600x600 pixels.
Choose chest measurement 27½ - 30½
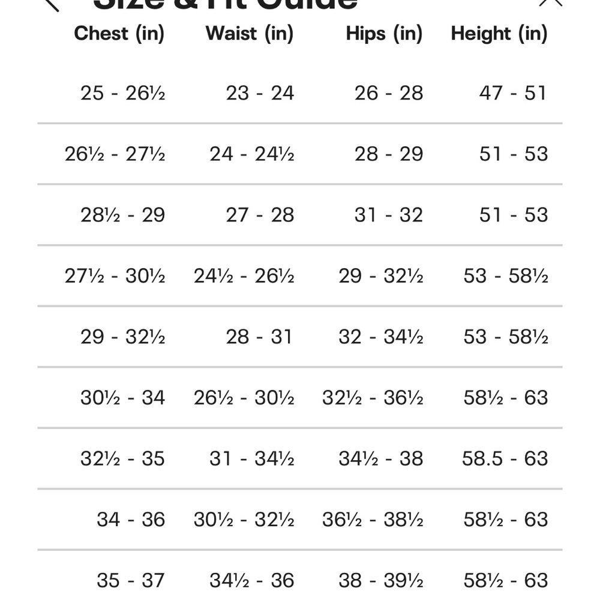tap(115, 276)
